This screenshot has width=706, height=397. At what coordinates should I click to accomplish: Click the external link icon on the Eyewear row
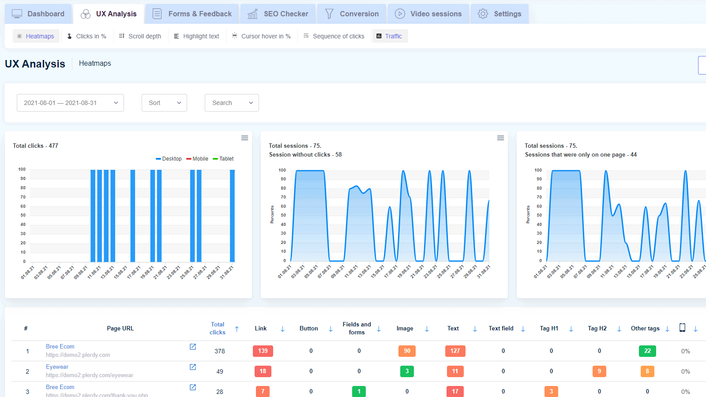pyautogui.click(x=192, y=367)
